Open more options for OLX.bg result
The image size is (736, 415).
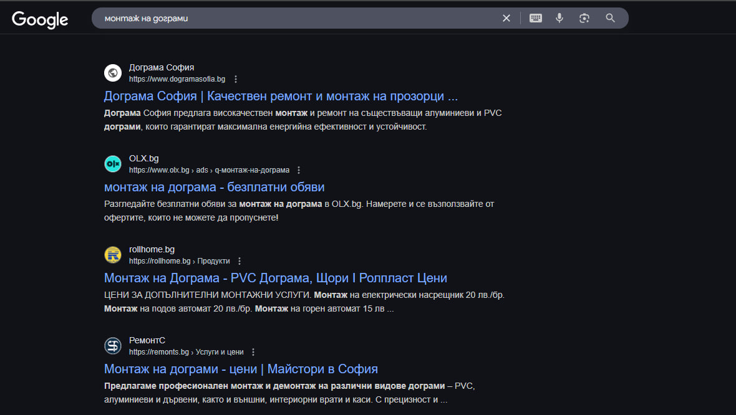coord(299,170)
